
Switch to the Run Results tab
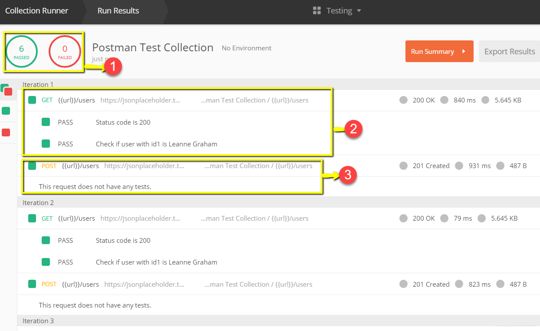click(118, 11)
